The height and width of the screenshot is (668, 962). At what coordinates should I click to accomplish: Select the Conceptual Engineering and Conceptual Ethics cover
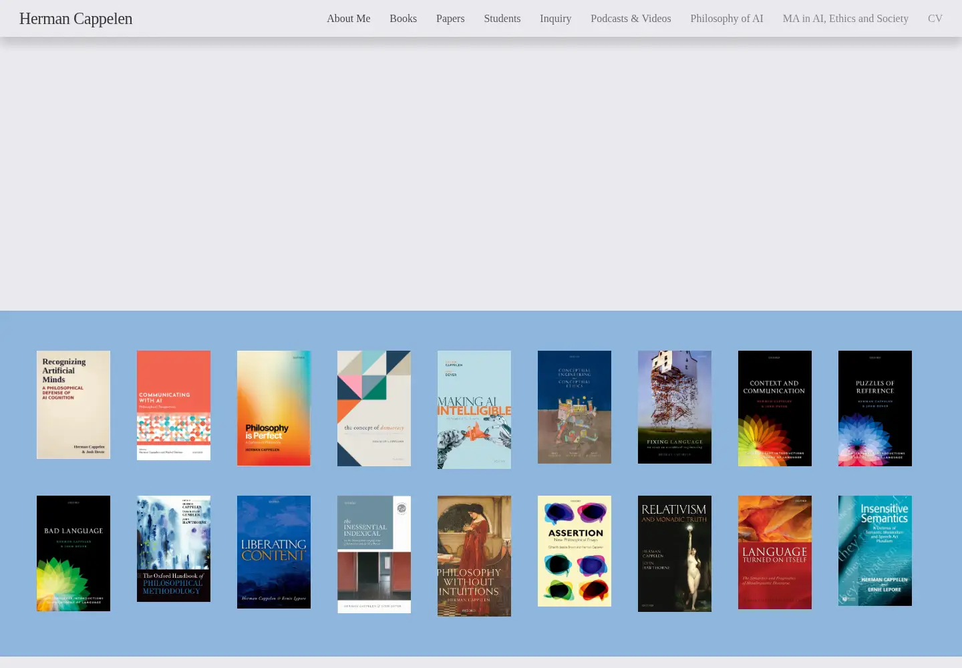[x=575, y=407]
